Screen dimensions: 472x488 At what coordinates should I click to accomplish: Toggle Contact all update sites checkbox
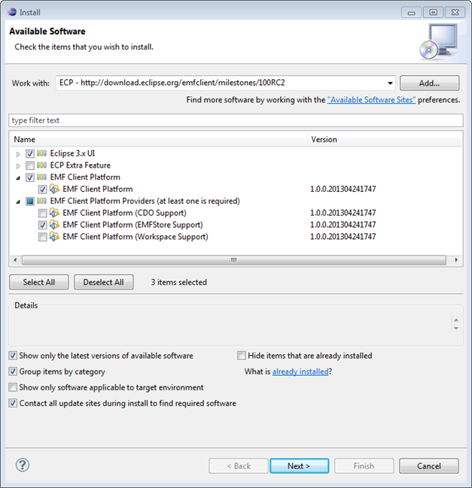[x=13, y=403]
